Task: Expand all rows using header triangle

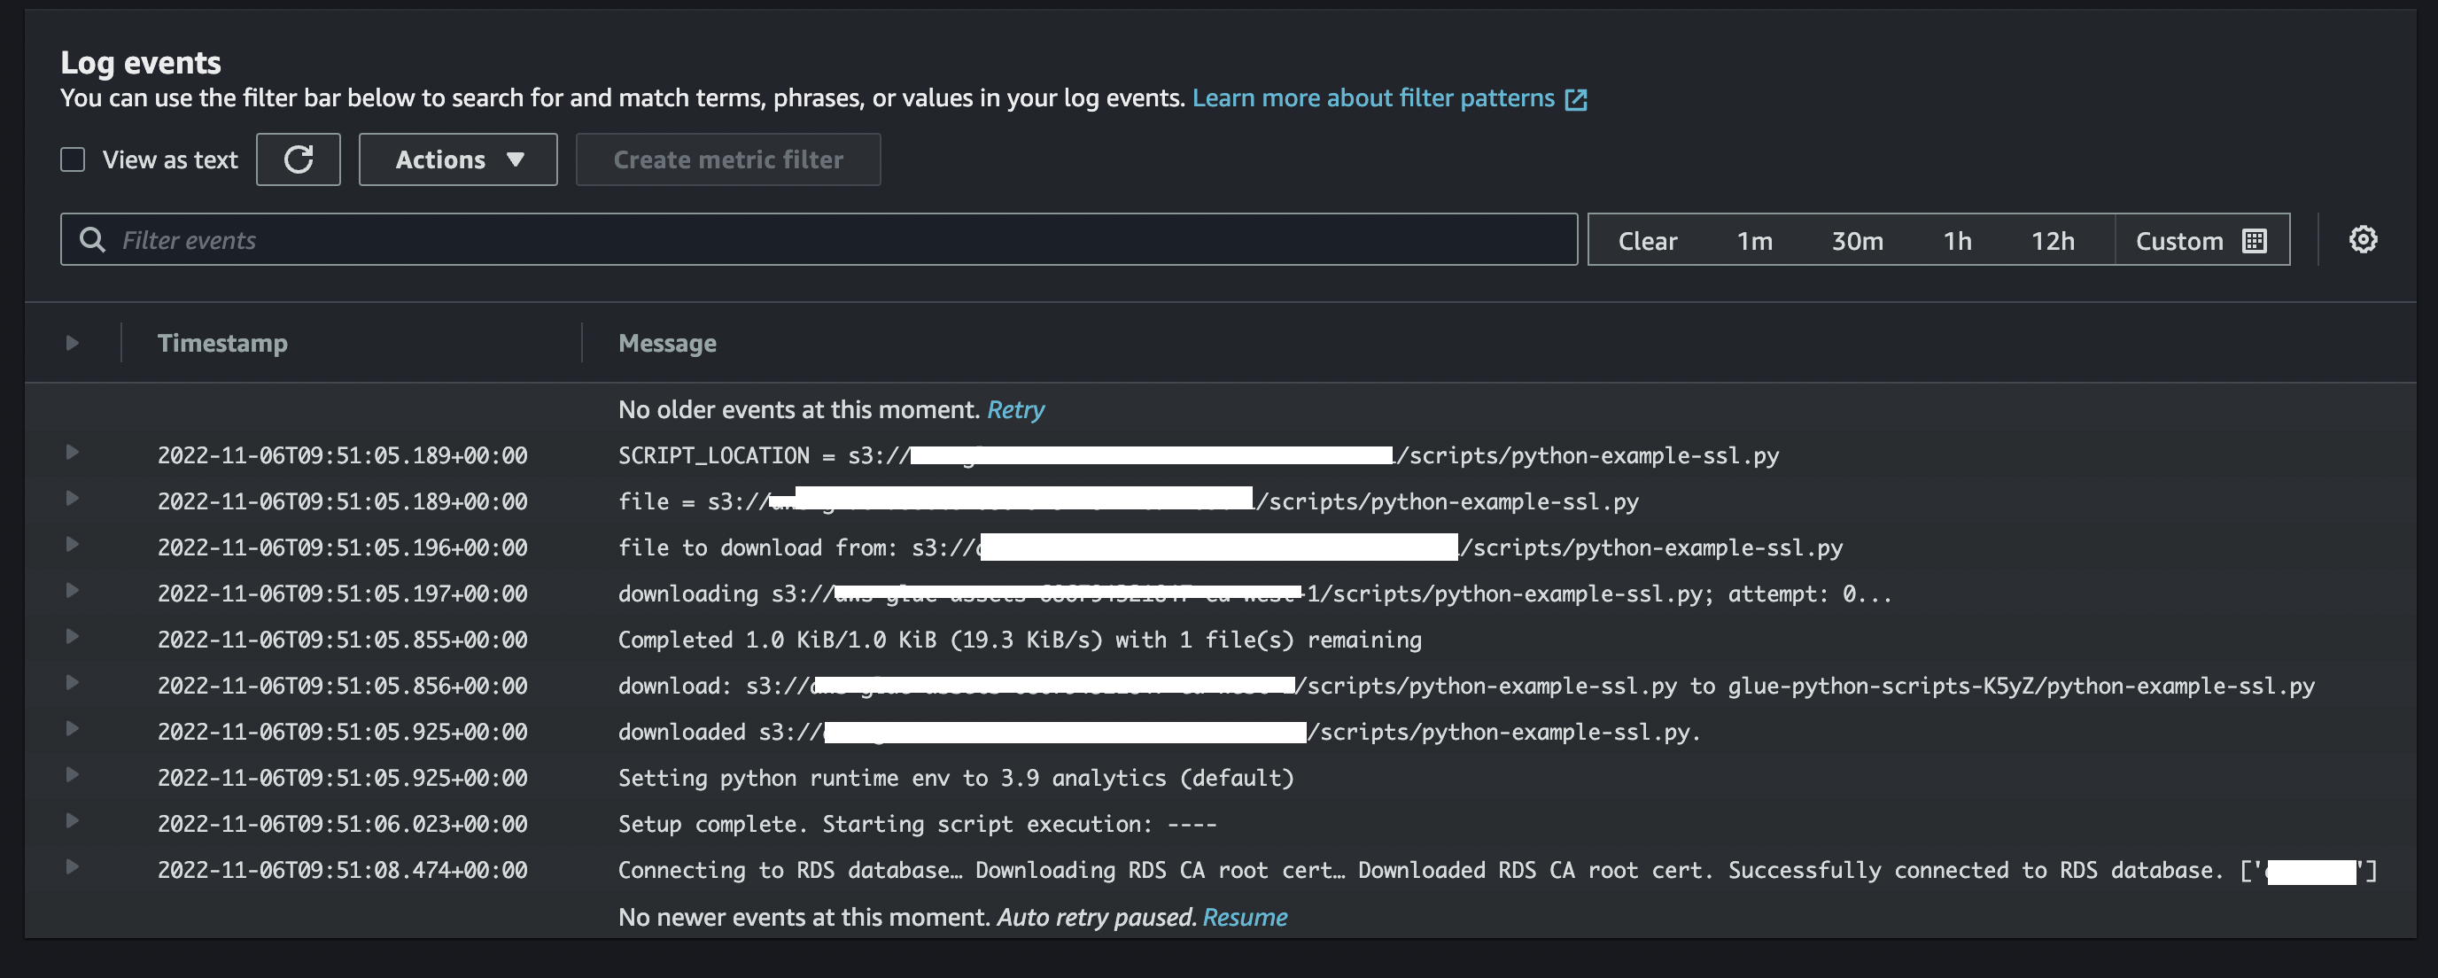Action: tap(72, 343)
